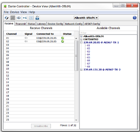Click the Unsubscribe button
The width and height of the screenshot is (140, 132).
tap(41, 126)
